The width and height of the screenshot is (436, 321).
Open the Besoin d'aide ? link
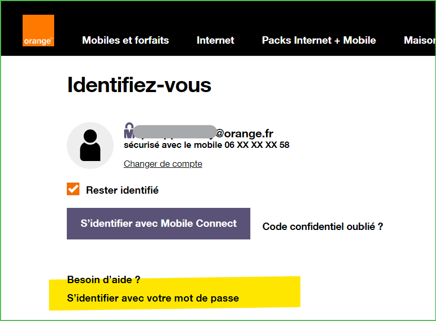(x=104, y=279)
